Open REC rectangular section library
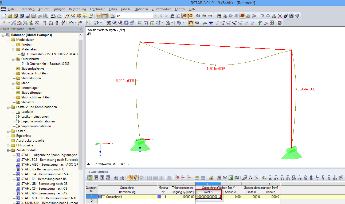345x204 pixels. (x=335, y=178)
